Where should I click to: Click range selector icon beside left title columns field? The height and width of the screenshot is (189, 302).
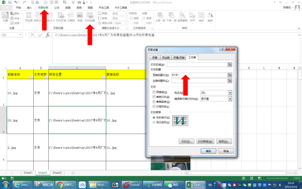click(x=230, y=81)
